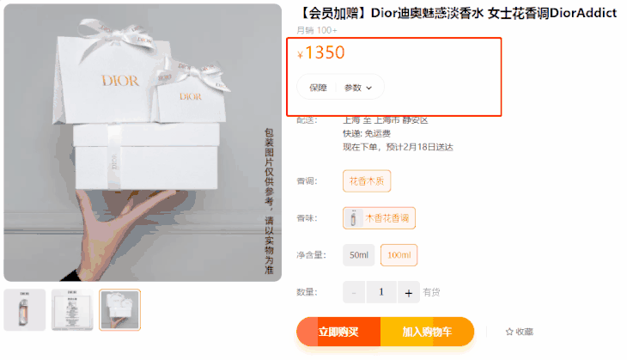
Task: Click the 立即购买 buy now button
Action: (338, 332)
